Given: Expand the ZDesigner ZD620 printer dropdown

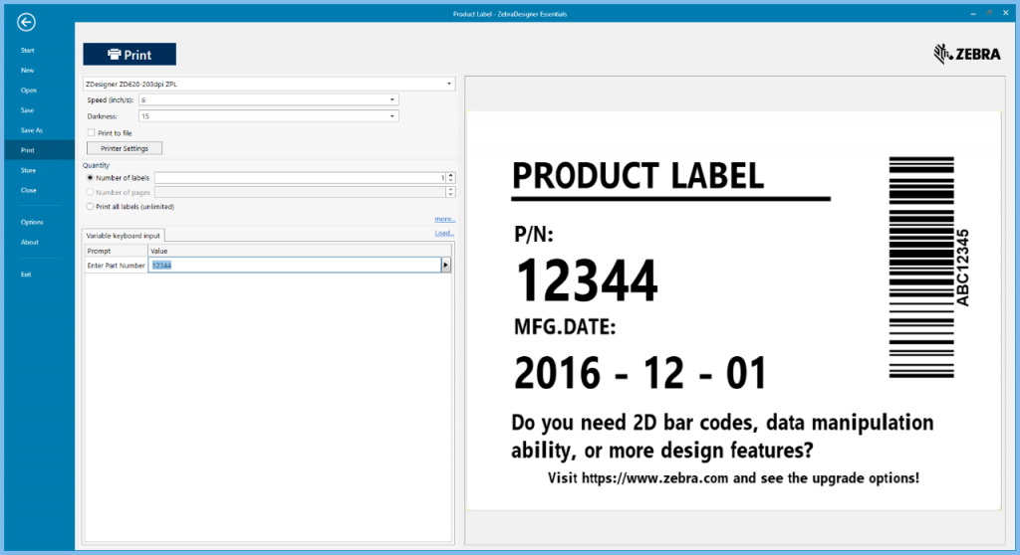Looking at the screenshot, I should [449, 84].
